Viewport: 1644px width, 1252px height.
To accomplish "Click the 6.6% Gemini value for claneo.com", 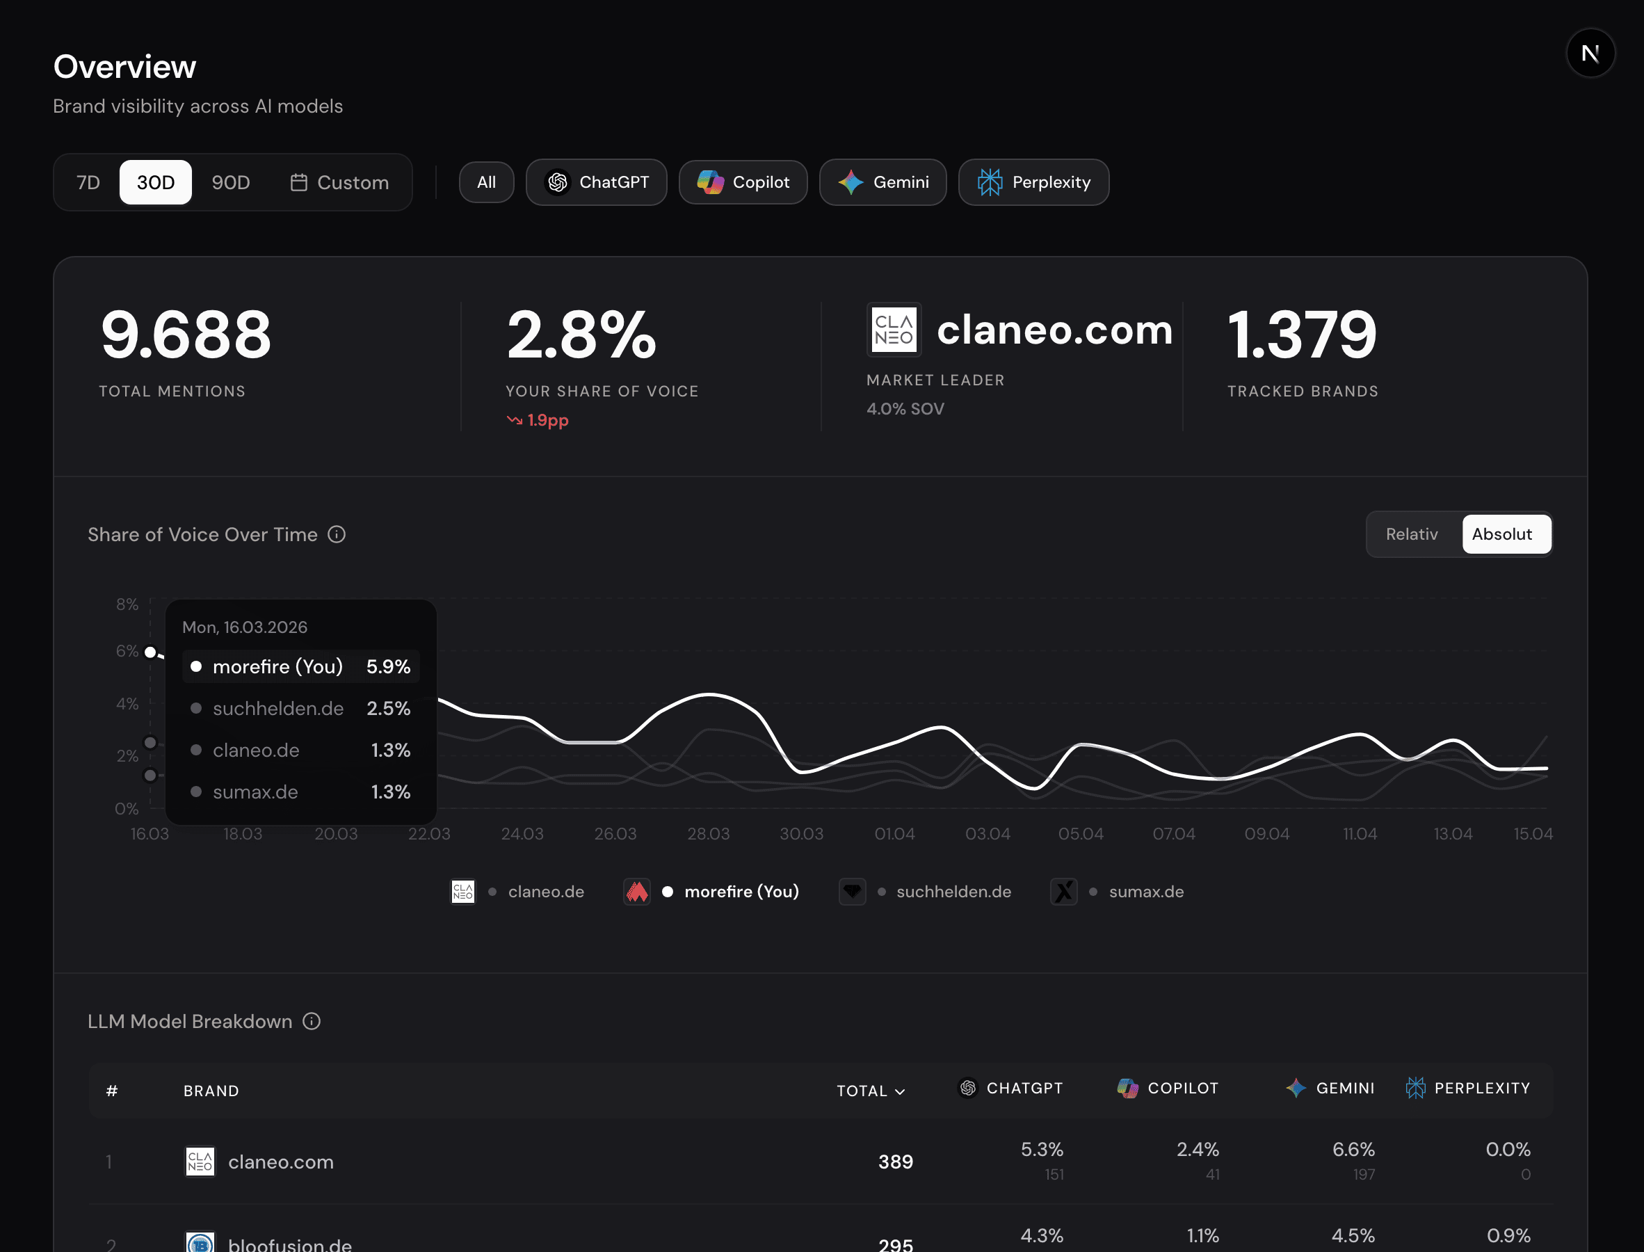I will (1353, 1149).
